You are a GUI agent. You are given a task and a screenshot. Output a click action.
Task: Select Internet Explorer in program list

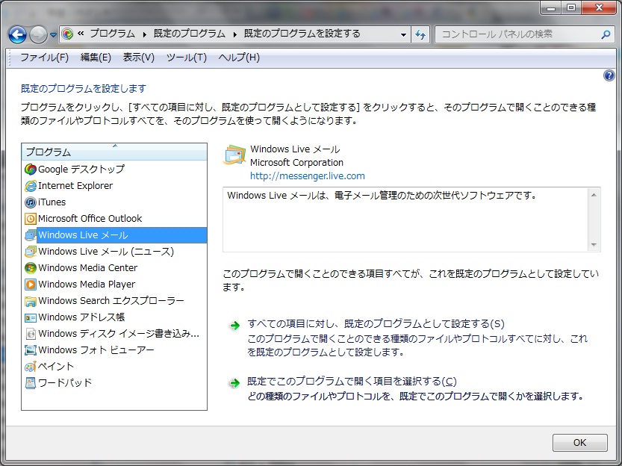tap(75, 186)
